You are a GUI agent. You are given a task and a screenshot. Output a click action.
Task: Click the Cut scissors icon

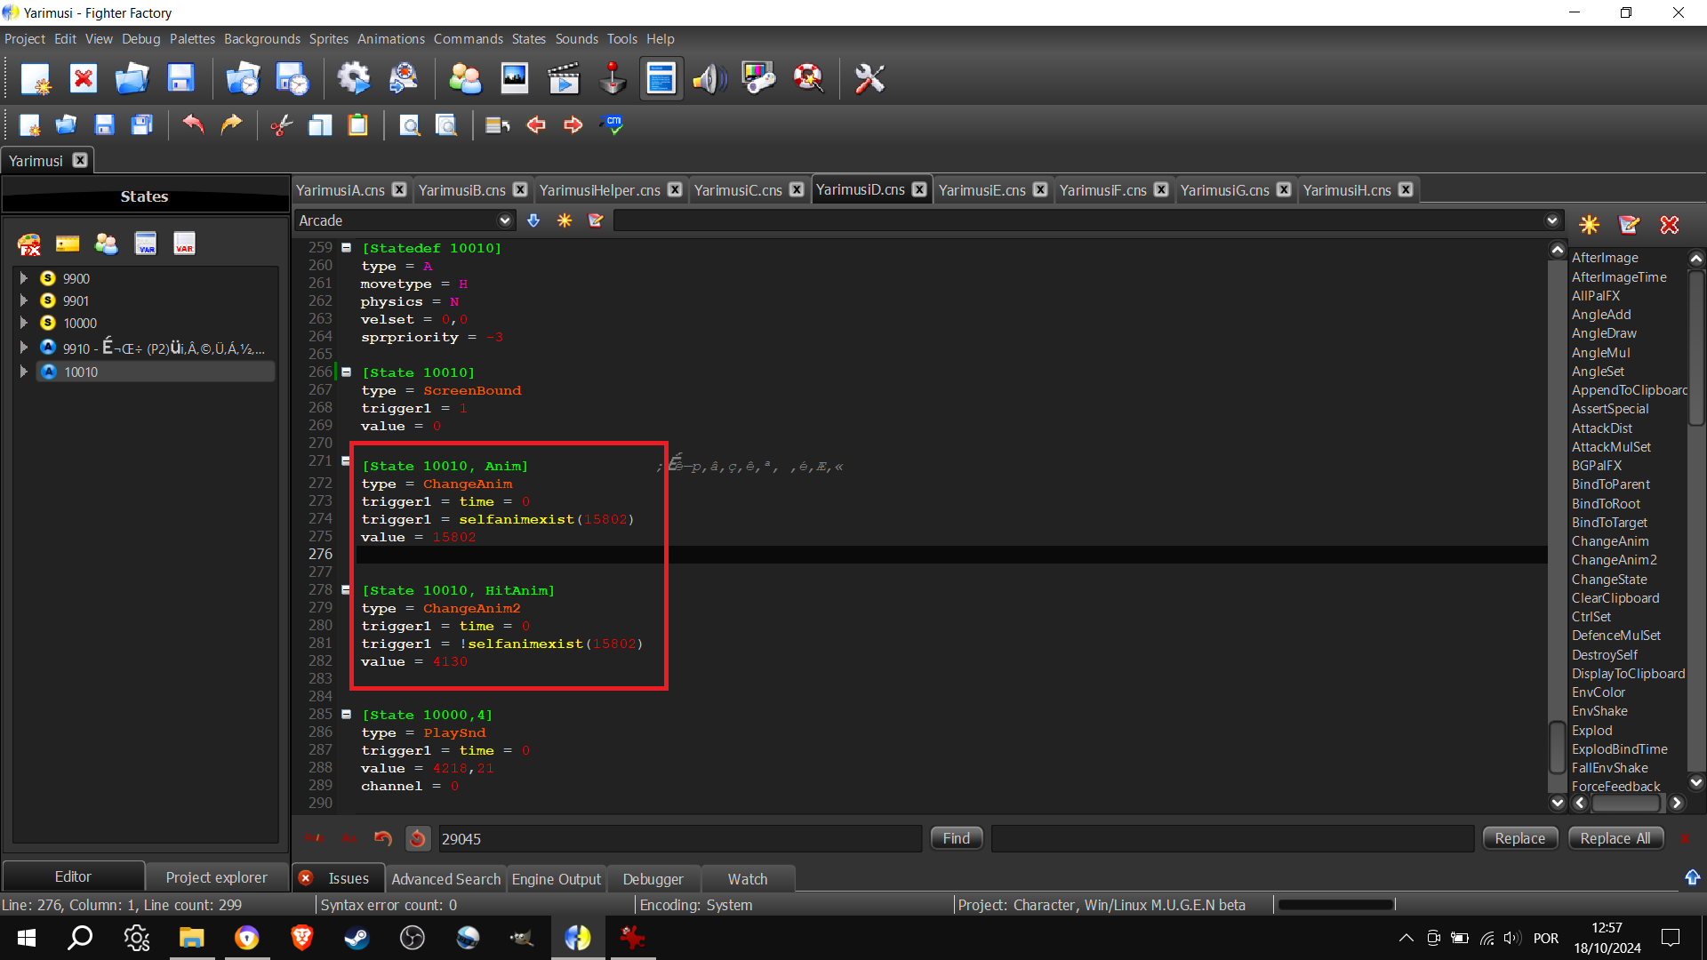[x=281, y=125]
